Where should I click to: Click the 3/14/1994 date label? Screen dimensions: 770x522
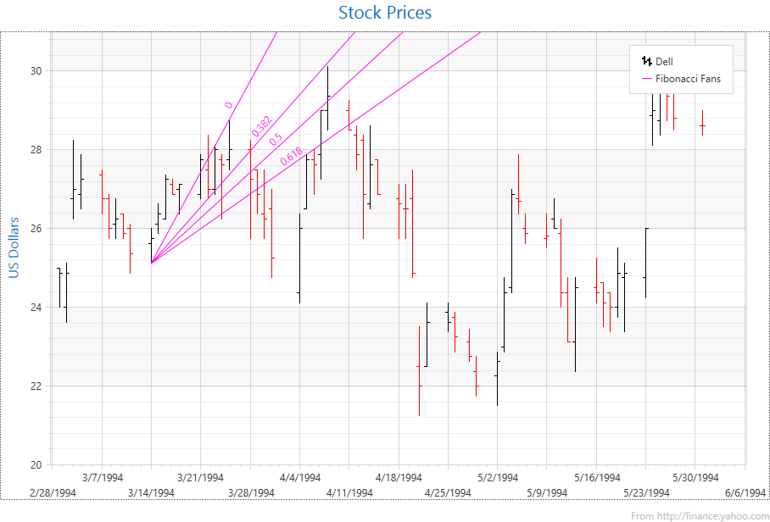coord(151,492)
